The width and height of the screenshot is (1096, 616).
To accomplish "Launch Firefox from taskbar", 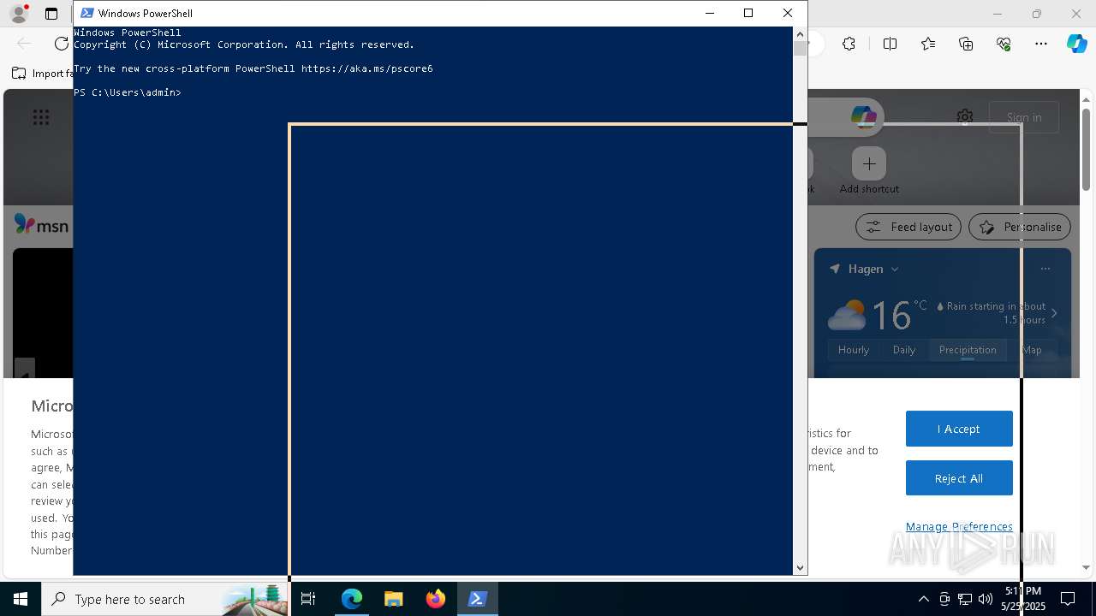I will (436, 599).
